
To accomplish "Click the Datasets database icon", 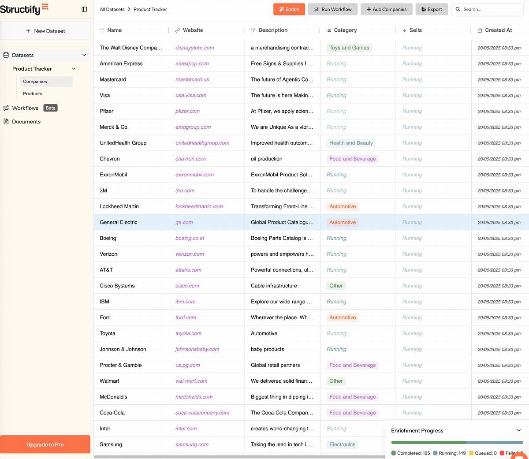I will pos(6,55).
